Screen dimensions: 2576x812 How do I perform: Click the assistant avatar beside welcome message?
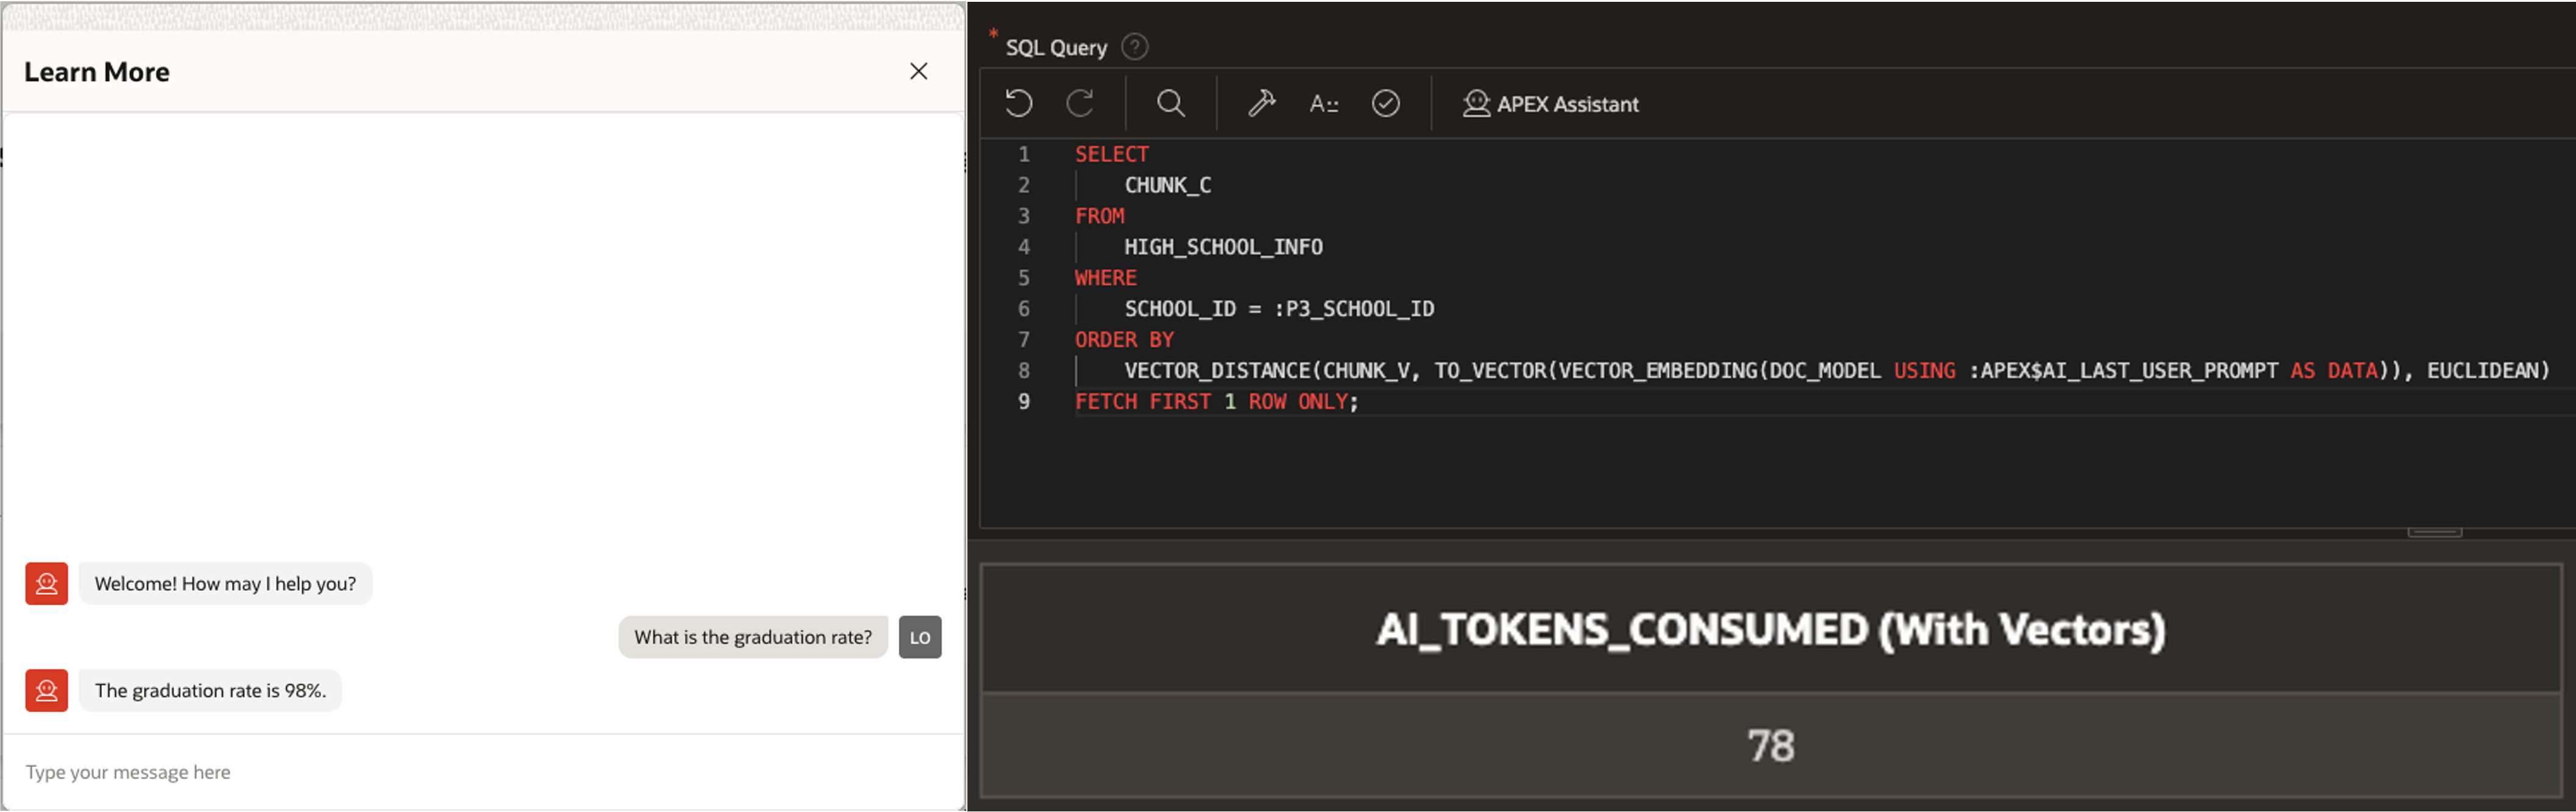(47, 584)
